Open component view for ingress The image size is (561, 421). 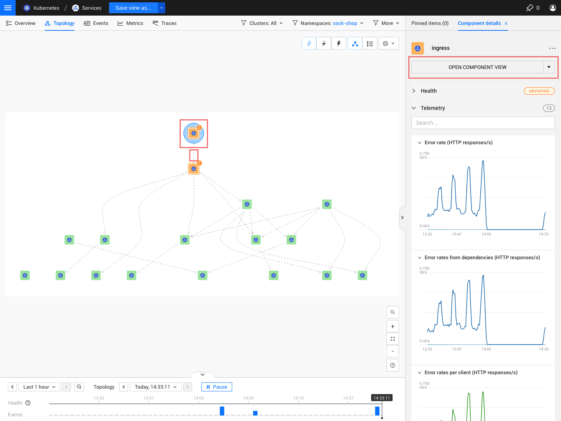click(478, 67)
